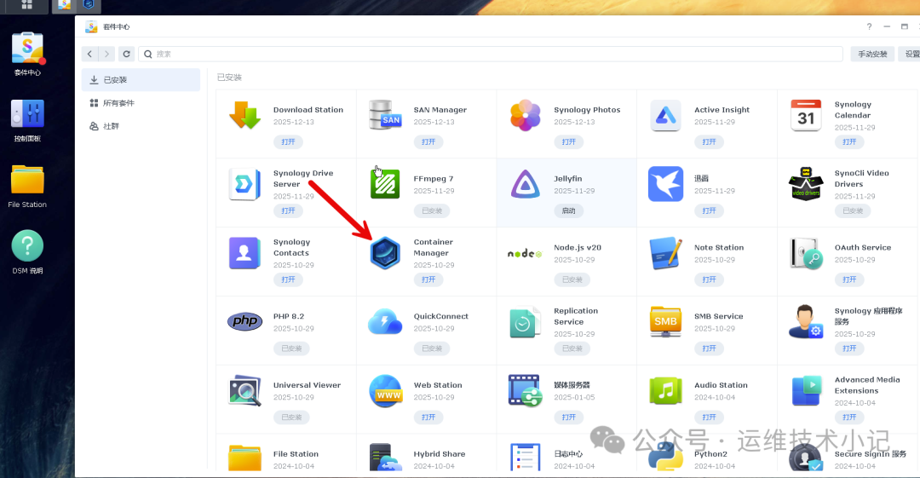Screen dimensions: 920x478
Task: Open File Station desktop shortcut
Action: tap(27, 180)
